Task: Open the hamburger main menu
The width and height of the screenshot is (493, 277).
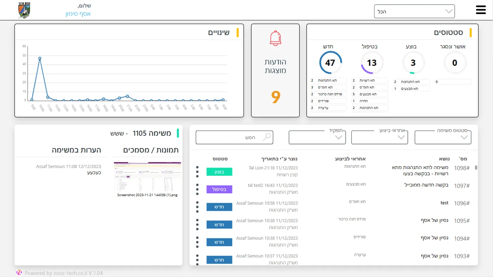Action: tap(481, 10)
